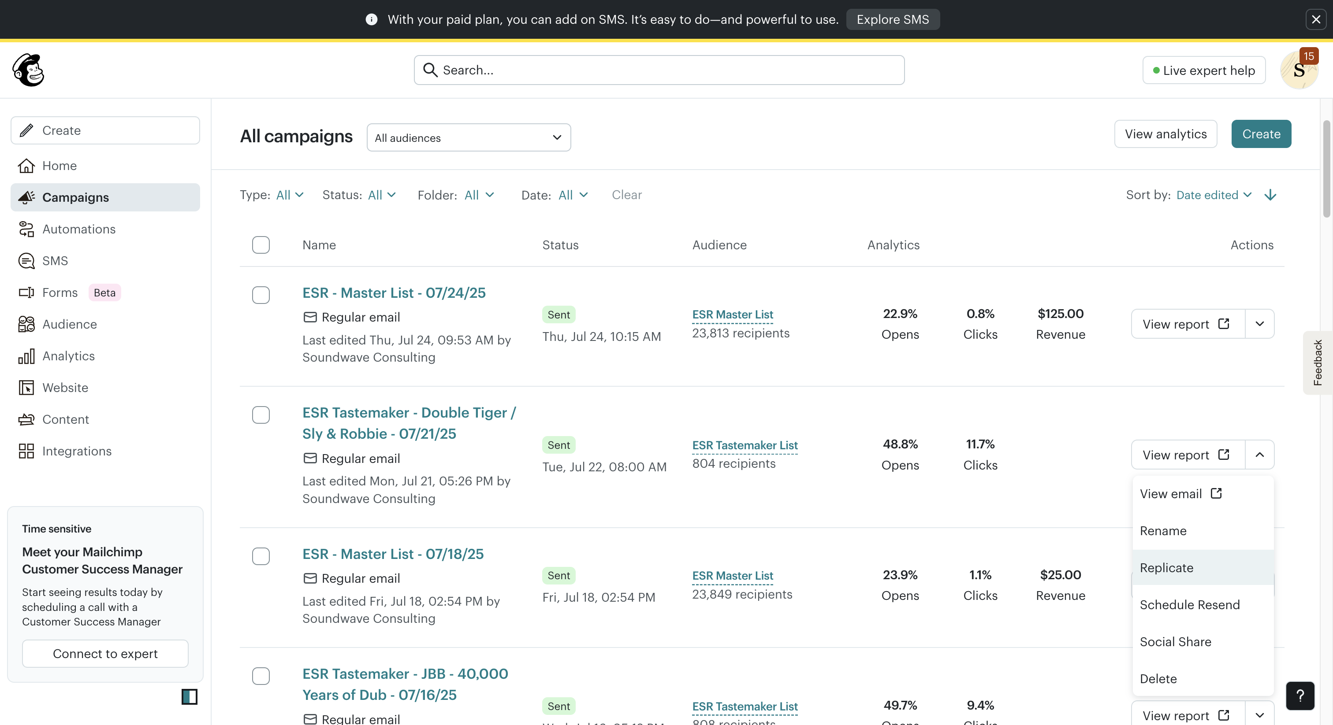Check the JBB - 40,000 Years of Dub row
This screenshot has height=725, width=1333.
pos(261,676)
